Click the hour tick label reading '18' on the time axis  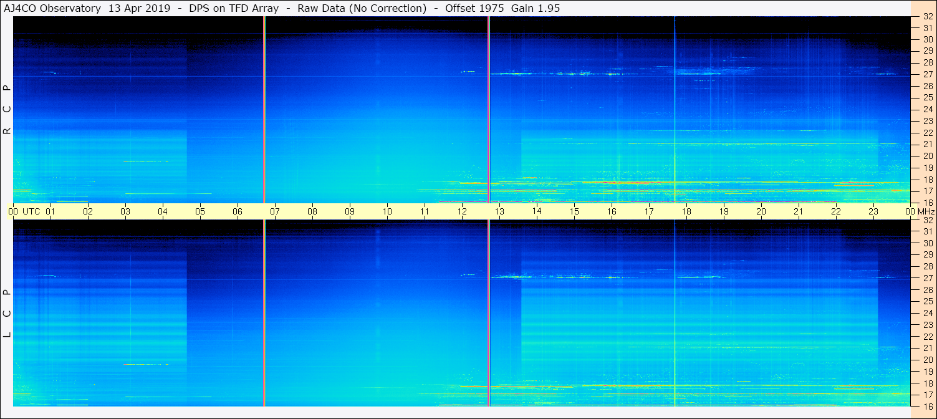click(686, 211)
